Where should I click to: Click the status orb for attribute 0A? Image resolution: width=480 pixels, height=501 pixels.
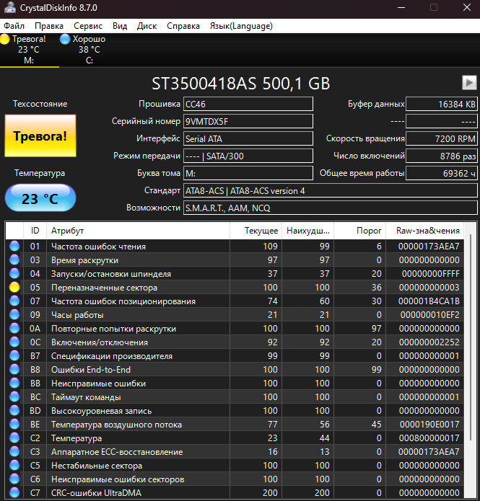pos(14,328)
